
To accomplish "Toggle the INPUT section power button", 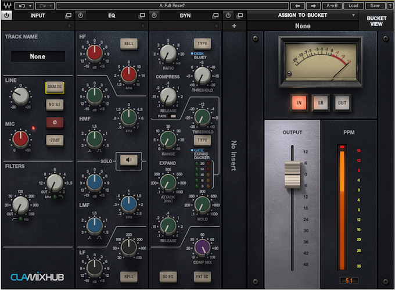I will (x=6, y=15).
